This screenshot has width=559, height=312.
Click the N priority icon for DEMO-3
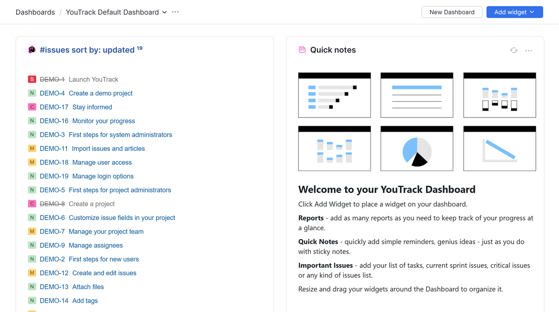32,135
